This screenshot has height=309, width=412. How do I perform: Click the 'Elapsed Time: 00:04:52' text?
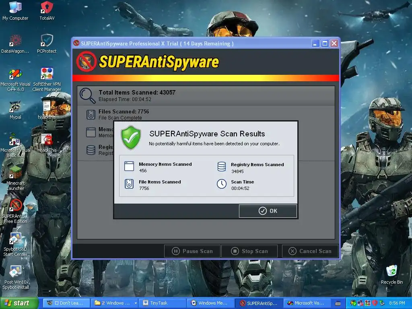[x=125, y=99]
